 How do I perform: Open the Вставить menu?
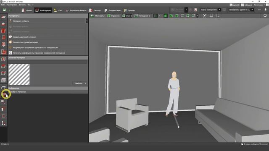tap(22, 5)
